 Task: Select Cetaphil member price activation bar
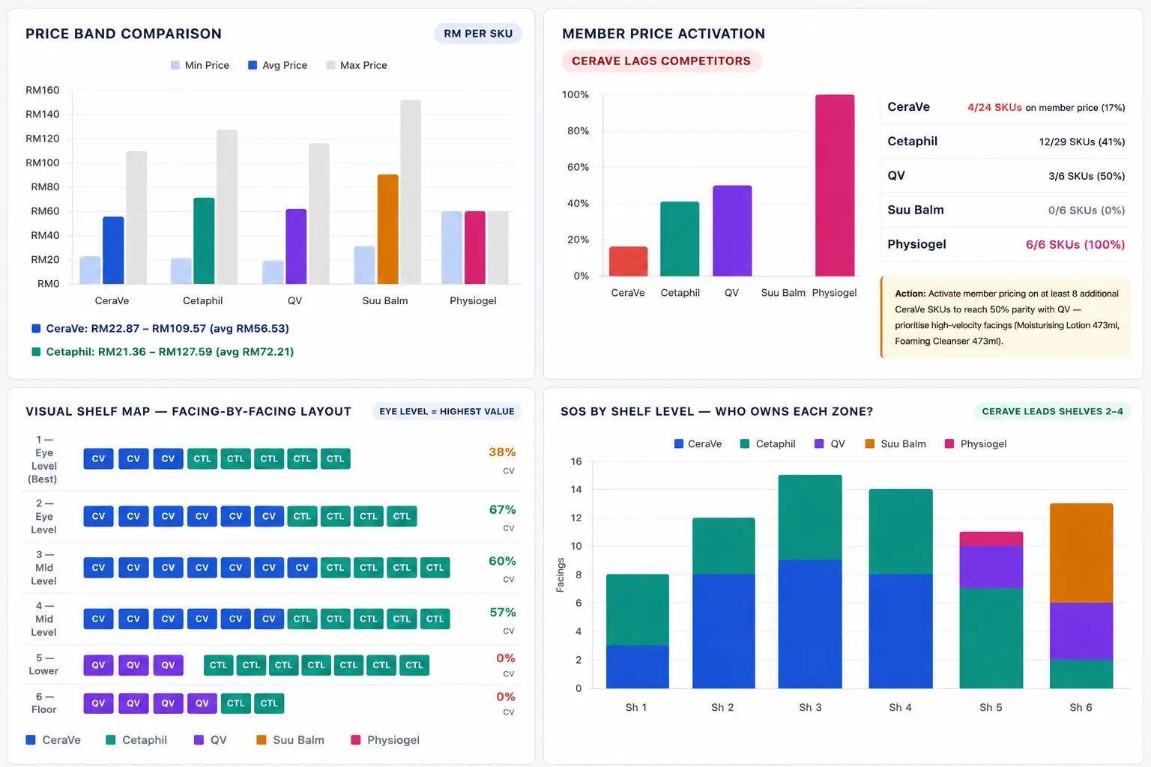(680, 239)
